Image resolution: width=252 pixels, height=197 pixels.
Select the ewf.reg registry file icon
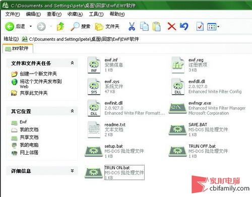pos(178,65)
